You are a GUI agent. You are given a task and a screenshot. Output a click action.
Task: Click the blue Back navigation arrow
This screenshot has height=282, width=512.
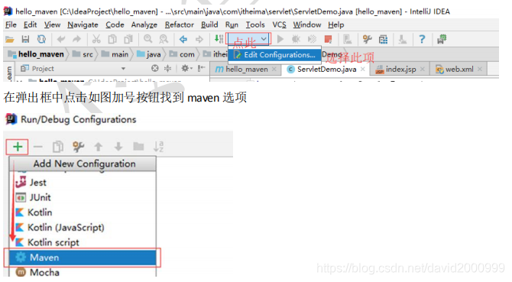pos(183,40)
